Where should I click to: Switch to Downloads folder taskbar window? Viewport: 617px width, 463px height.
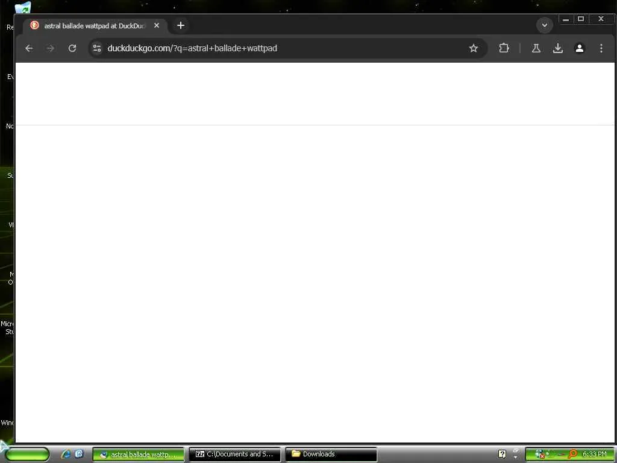pos(331,455)
